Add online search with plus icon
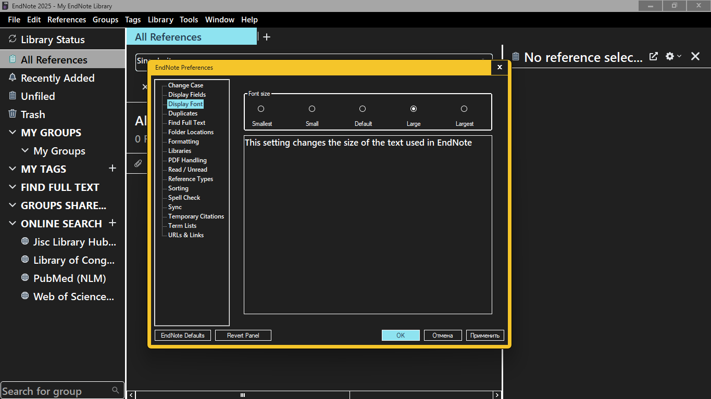The width and height of the screenshot is (711, 399). click(112, 223)
